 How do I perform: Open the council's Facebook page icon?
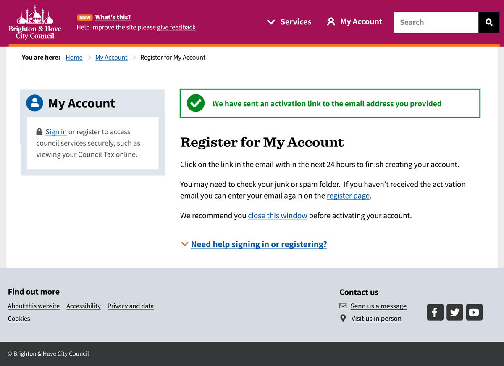click(435, 312)
